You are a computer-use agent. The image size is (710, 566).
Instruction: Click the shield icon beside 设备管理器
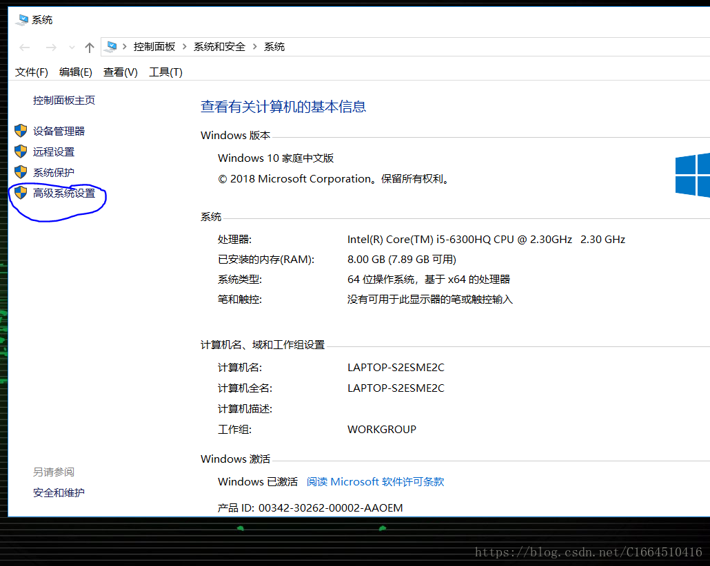pos(21,131)
